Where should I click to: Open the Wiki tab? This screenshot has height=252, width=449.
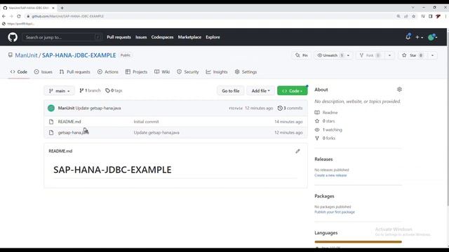point(162,72)
